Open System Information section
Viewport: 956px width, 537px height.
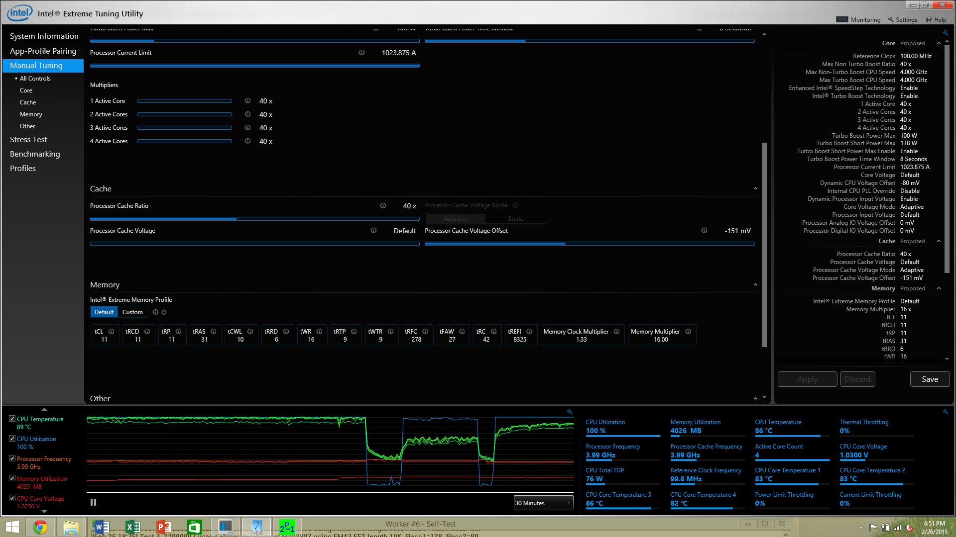[x=44, y=36]
